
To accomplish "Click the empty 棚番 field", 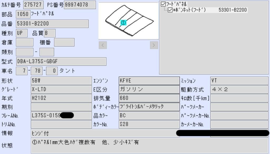I will (64, 42).
